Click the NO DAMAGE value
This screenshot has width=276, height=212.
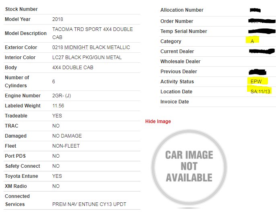[x=67, y=136]
